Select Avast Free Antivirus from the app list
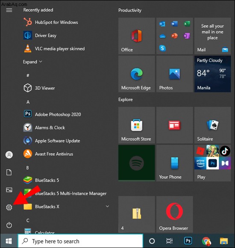This screenshot has width=235, height=248. pos(48,154)
